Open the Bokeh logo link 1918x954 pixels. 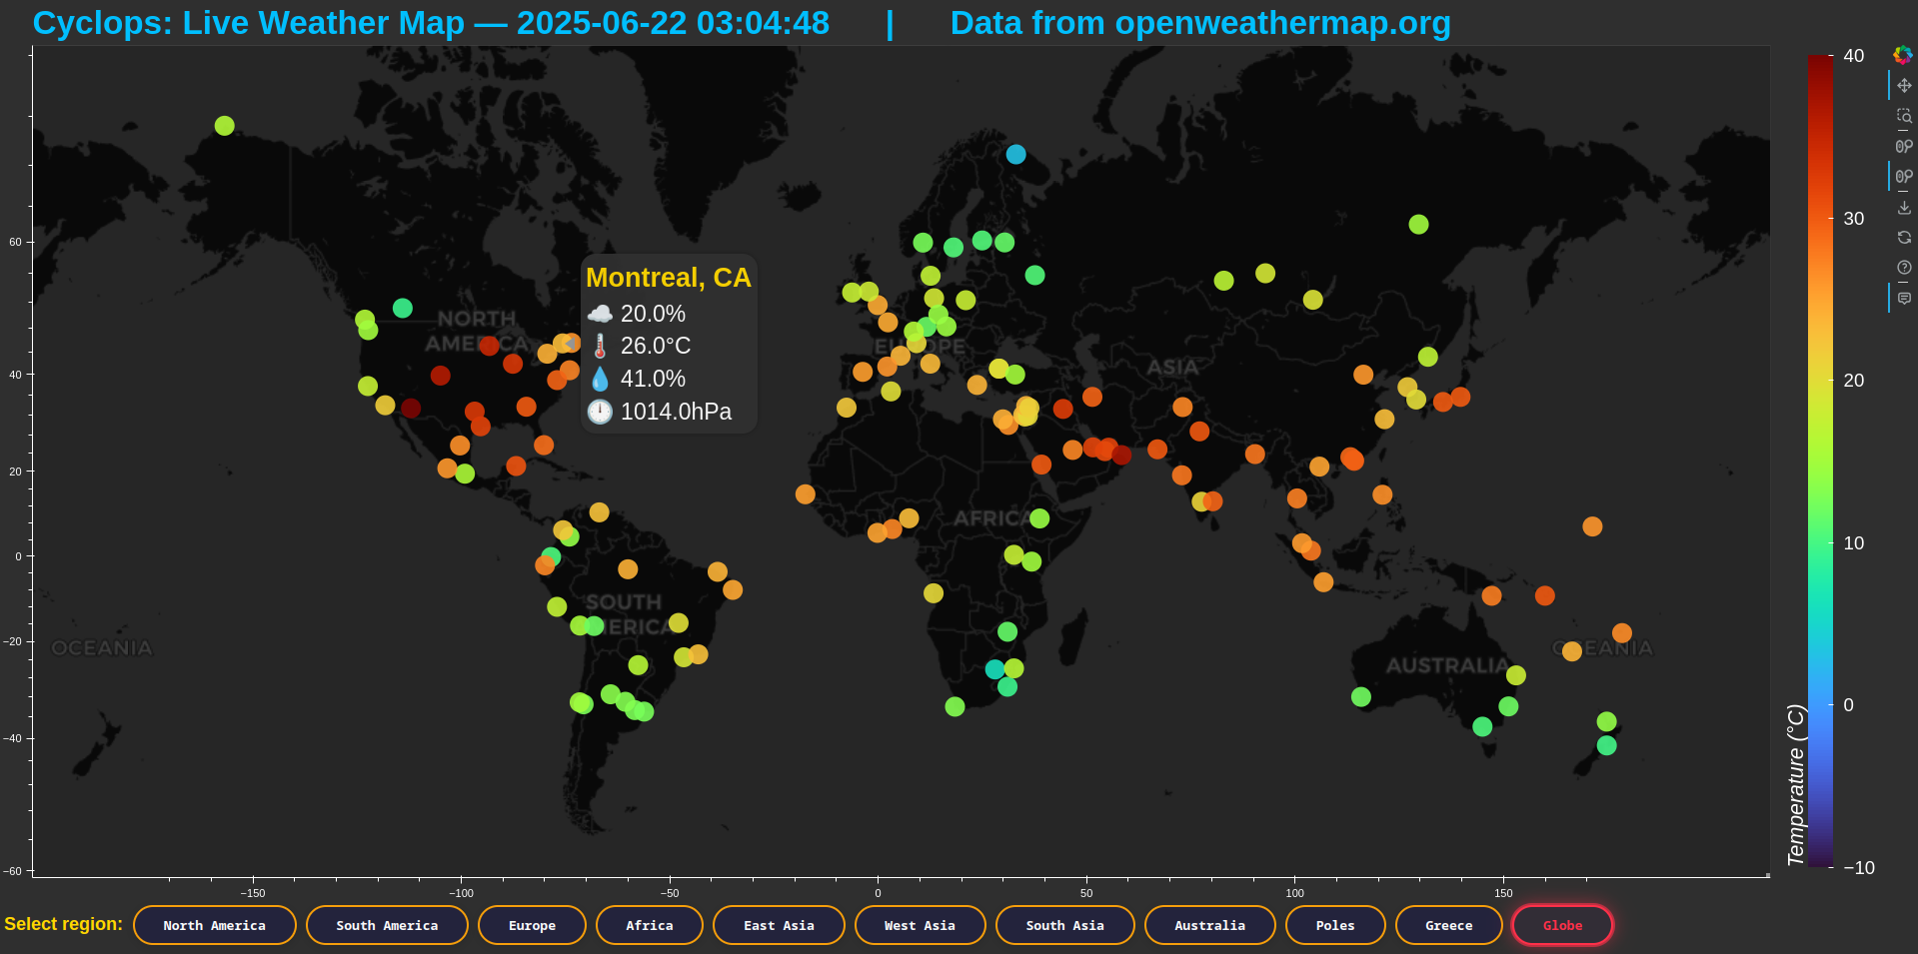pos(1903,55)
